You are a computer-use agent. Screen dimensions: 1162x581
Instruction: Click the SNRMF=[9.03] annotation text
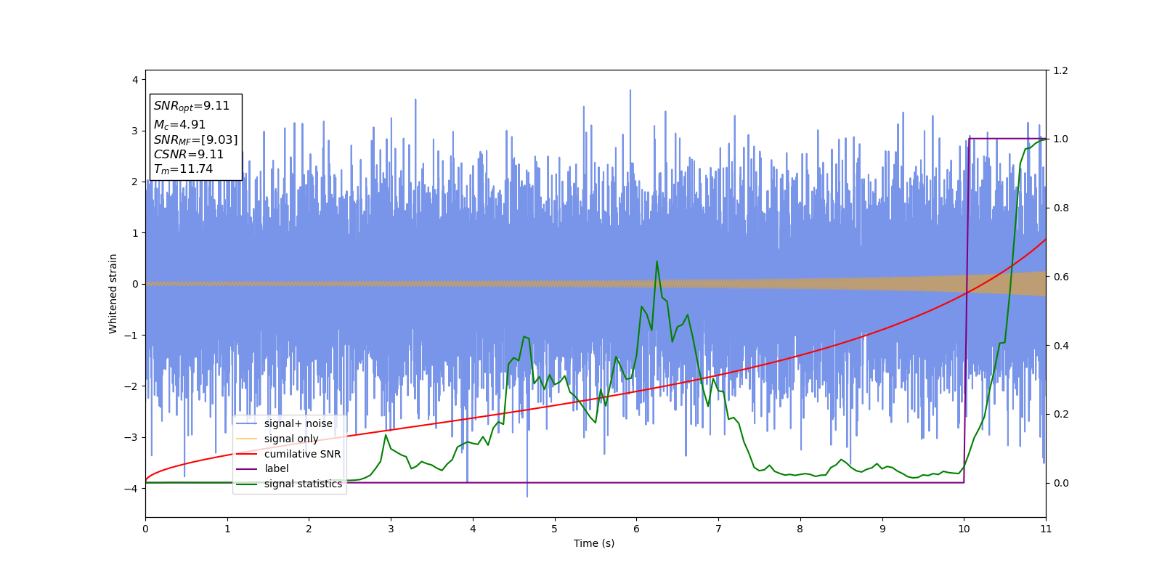195,140
